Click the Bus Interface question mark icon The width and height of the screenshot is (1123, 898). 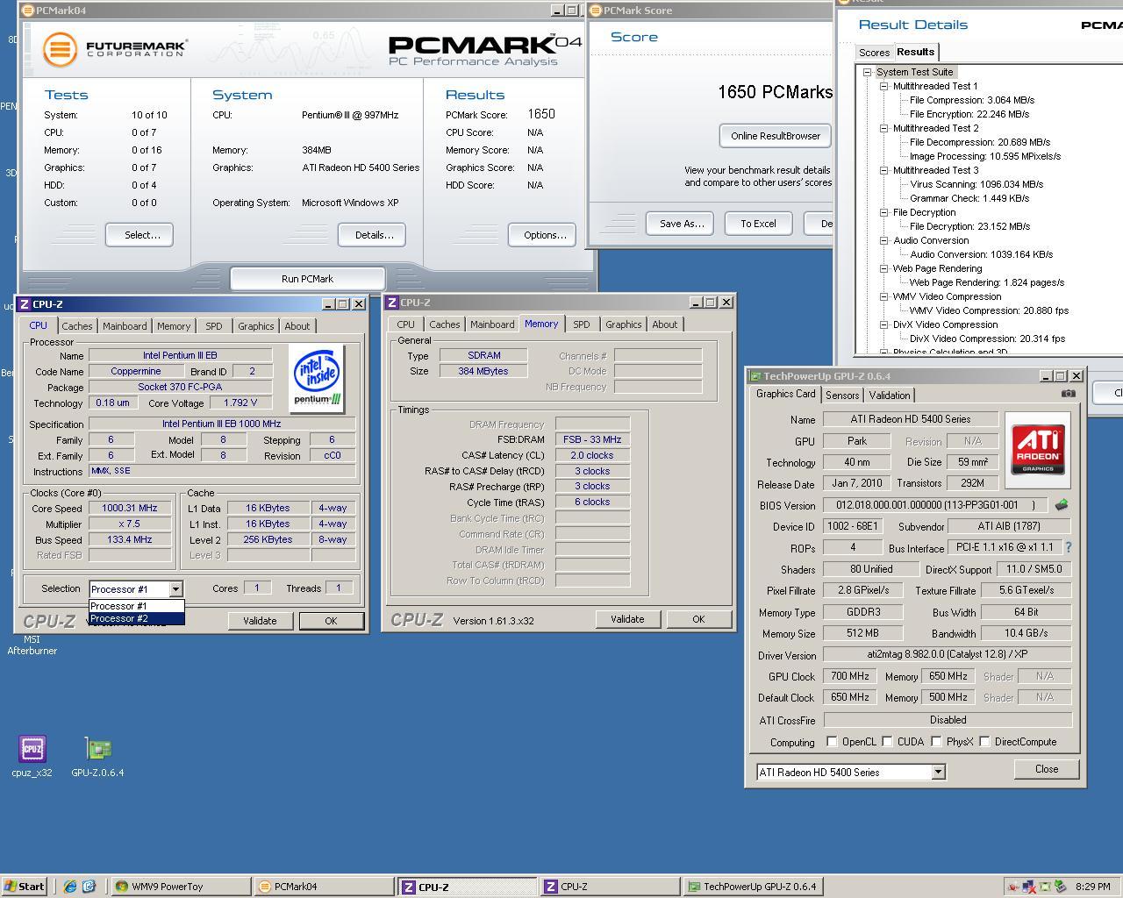click(1068, 547)
